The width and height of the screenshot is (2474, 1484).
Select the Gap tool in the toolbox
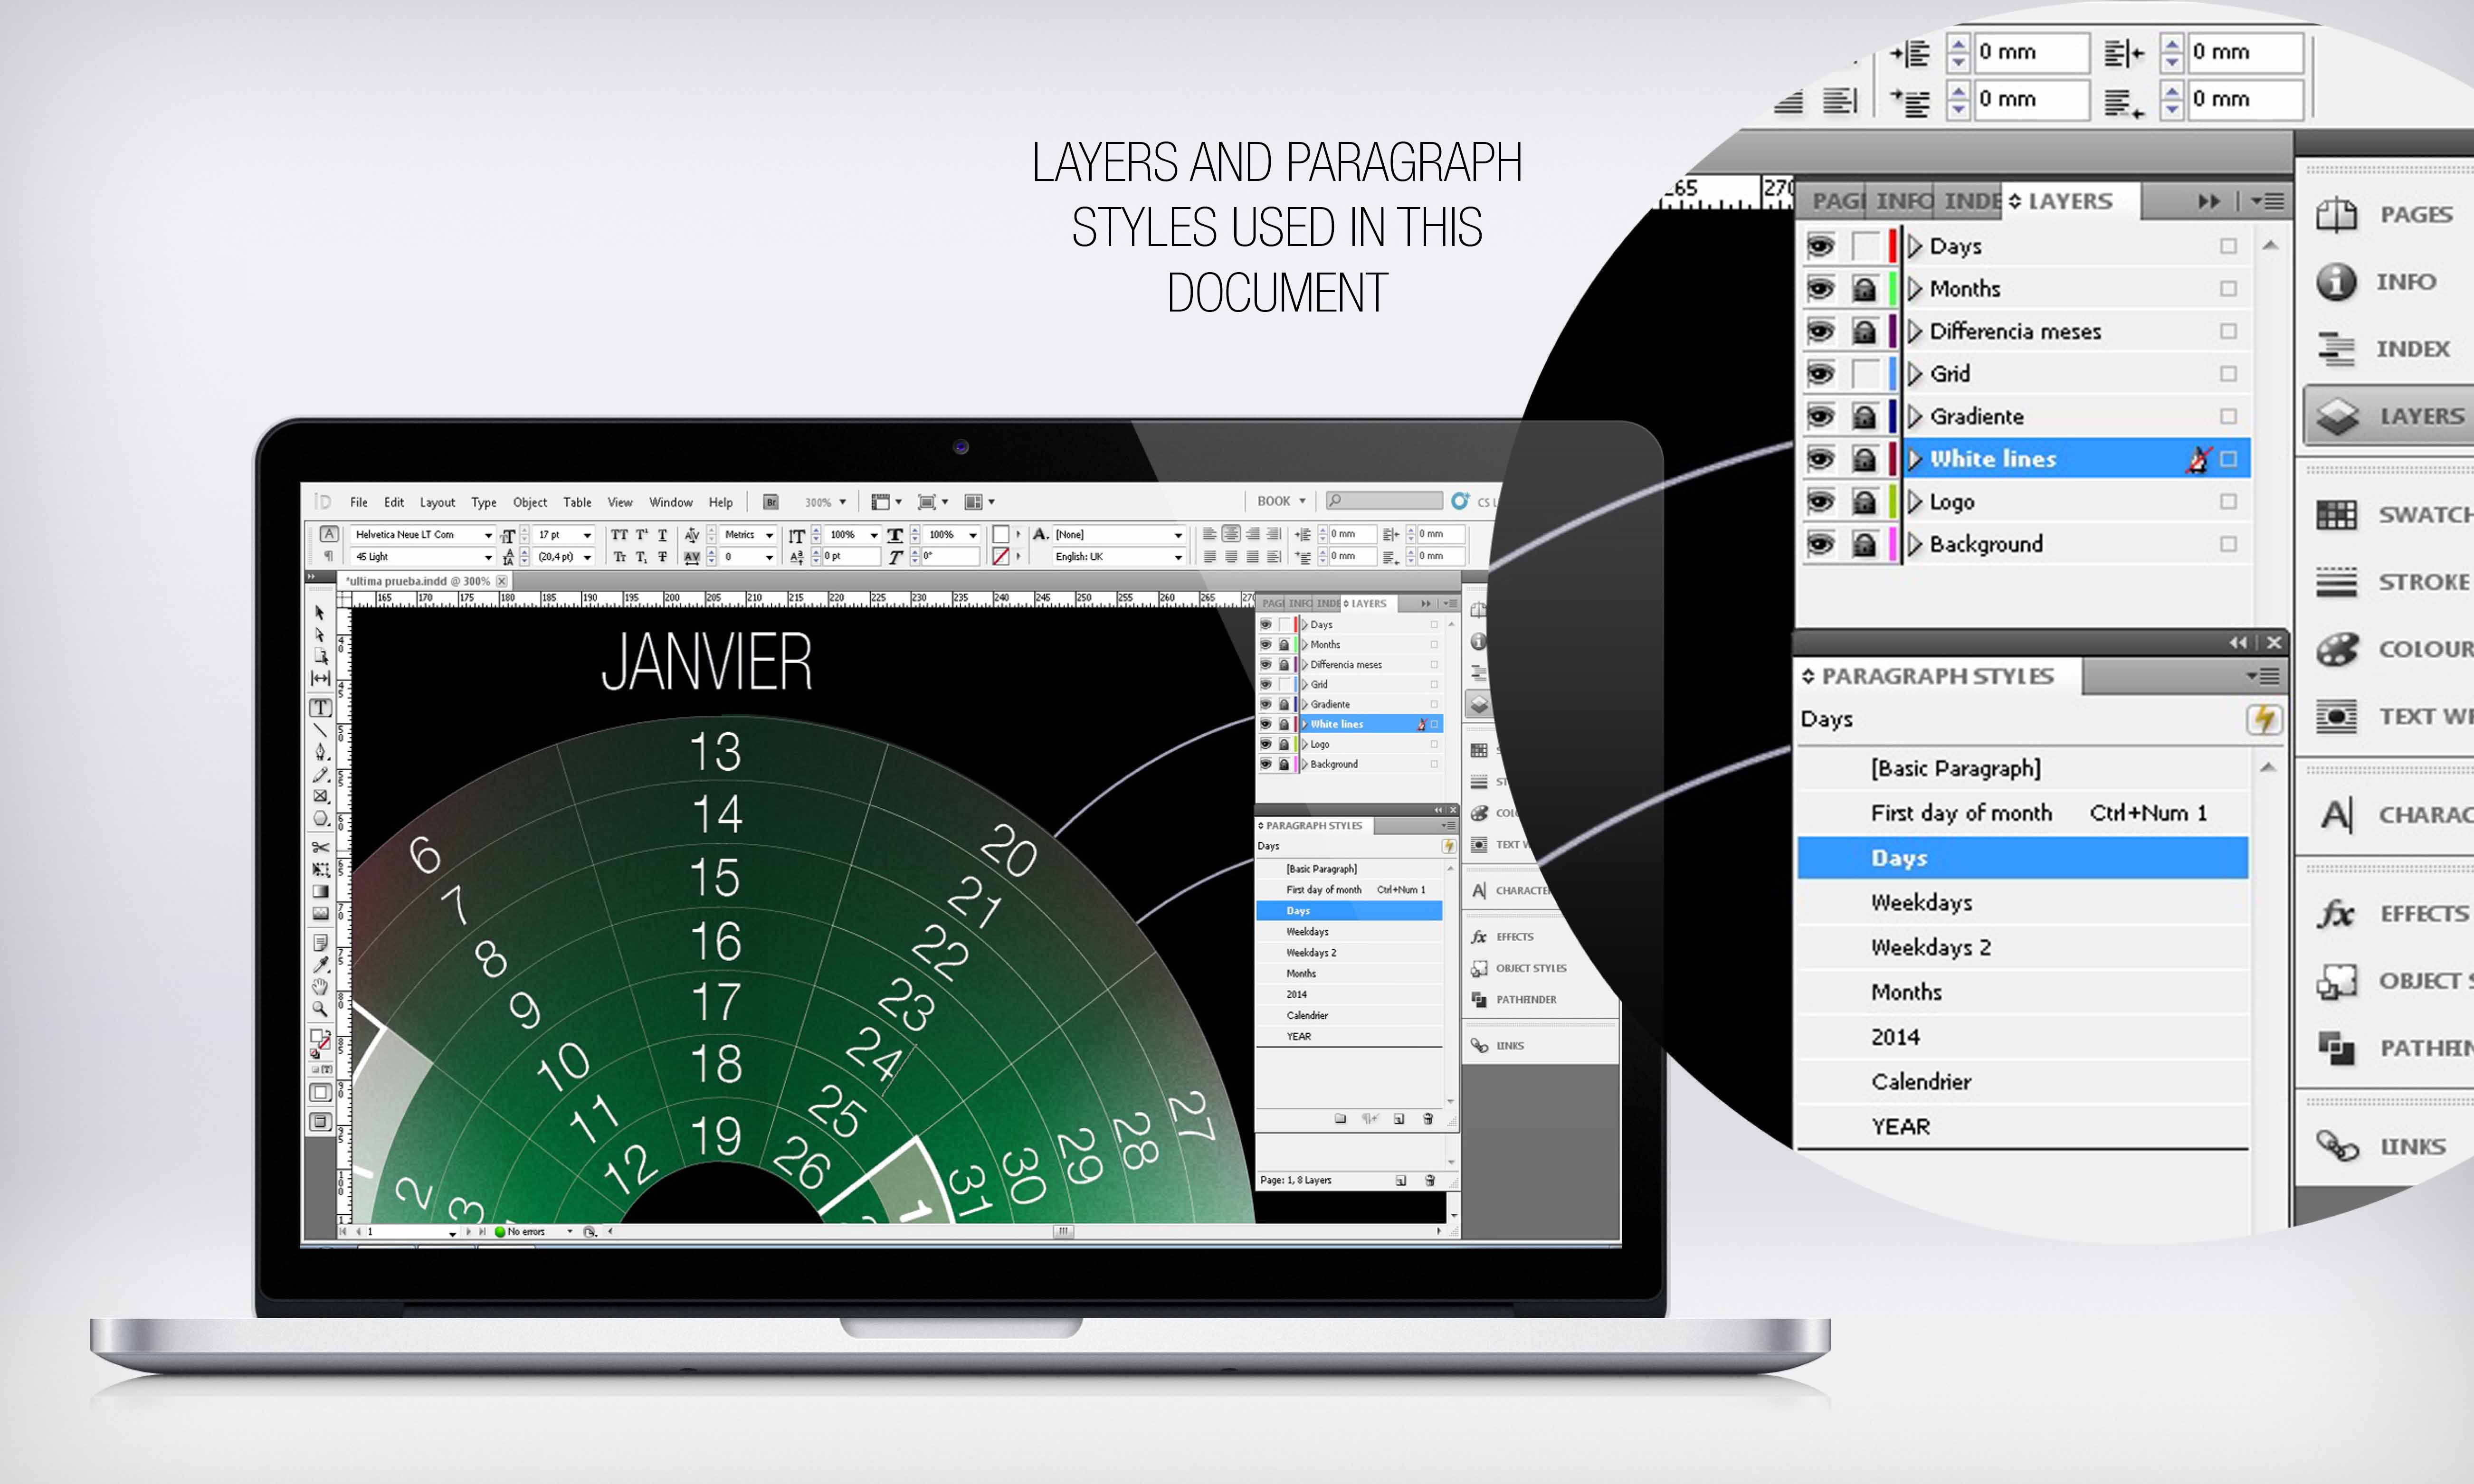pos(320,678)
